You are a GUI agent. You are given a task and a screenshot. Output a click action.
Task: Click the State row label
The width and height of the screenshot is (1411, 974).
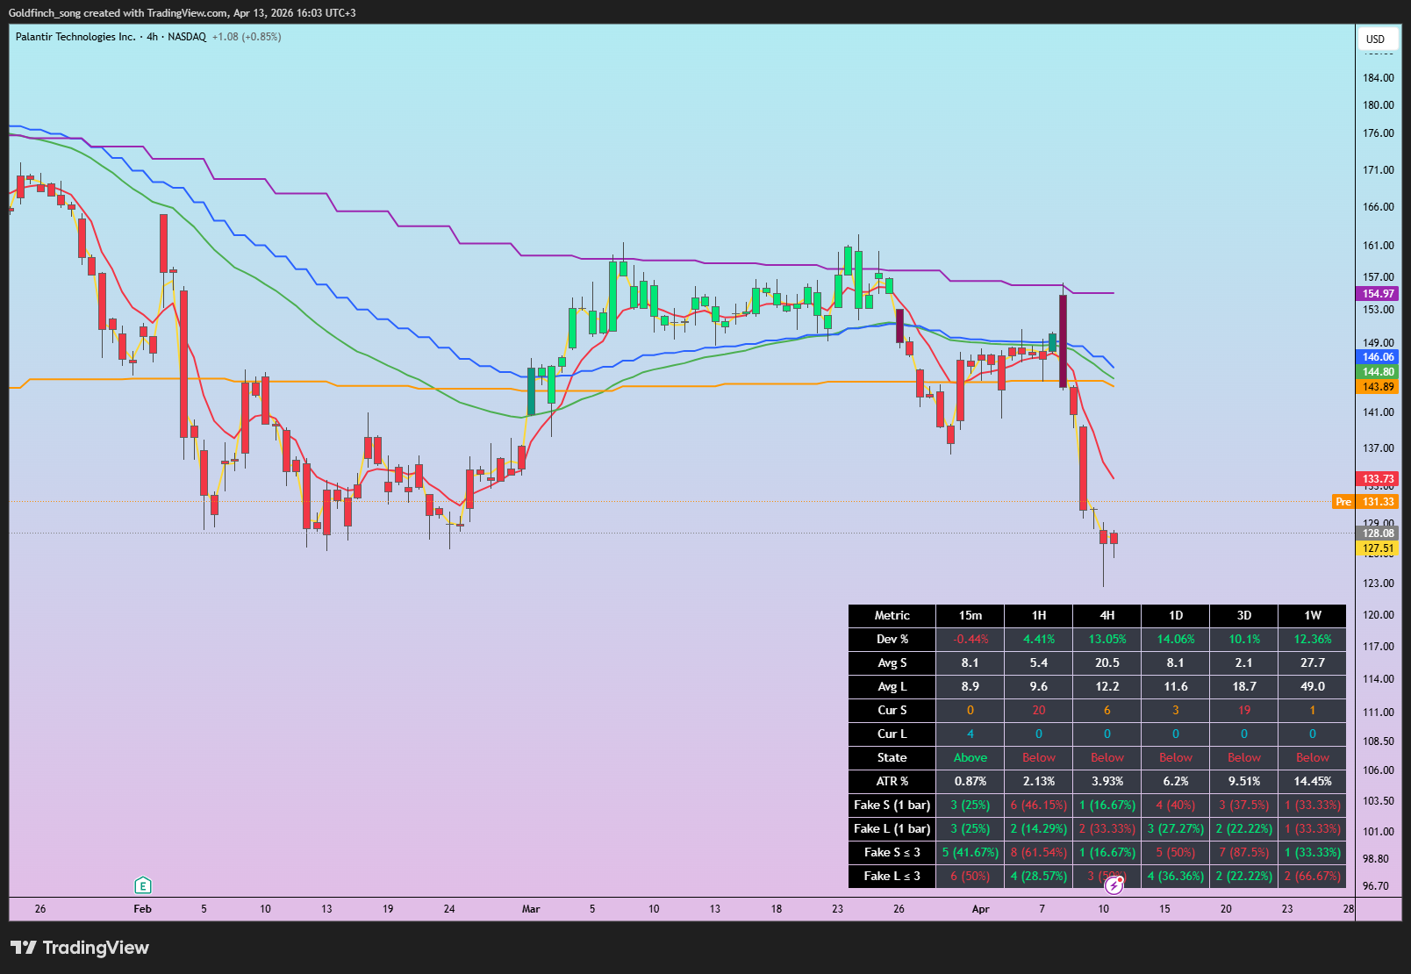892,758
